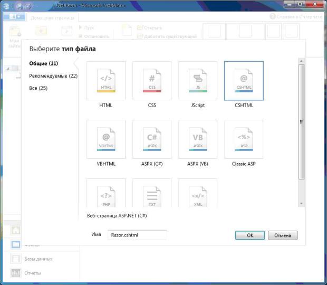Select the XML file type icon
327x285 pixels.
click(198, 193)
